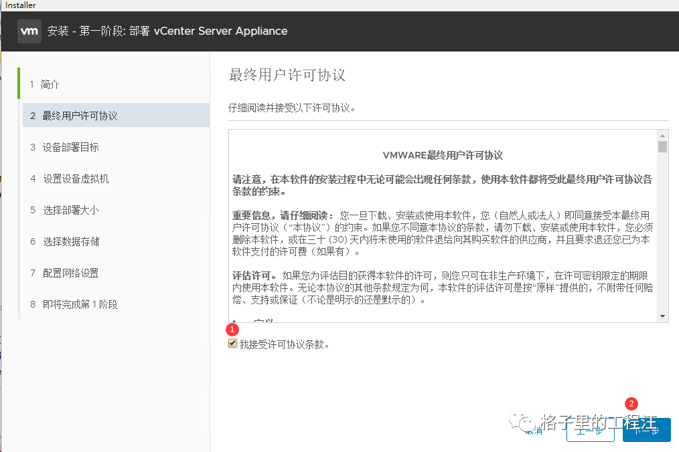Click the bold 评估许可 text
The image size is (679, 452).
254,275
